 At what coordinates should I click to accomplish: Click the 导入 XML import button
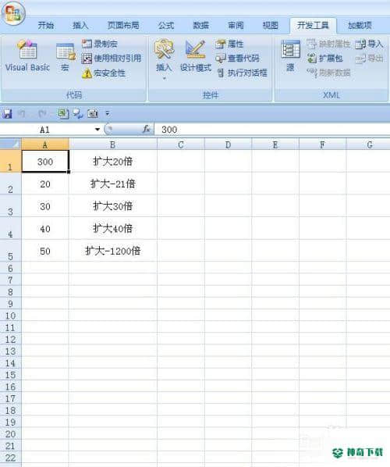tap(369, 44)
